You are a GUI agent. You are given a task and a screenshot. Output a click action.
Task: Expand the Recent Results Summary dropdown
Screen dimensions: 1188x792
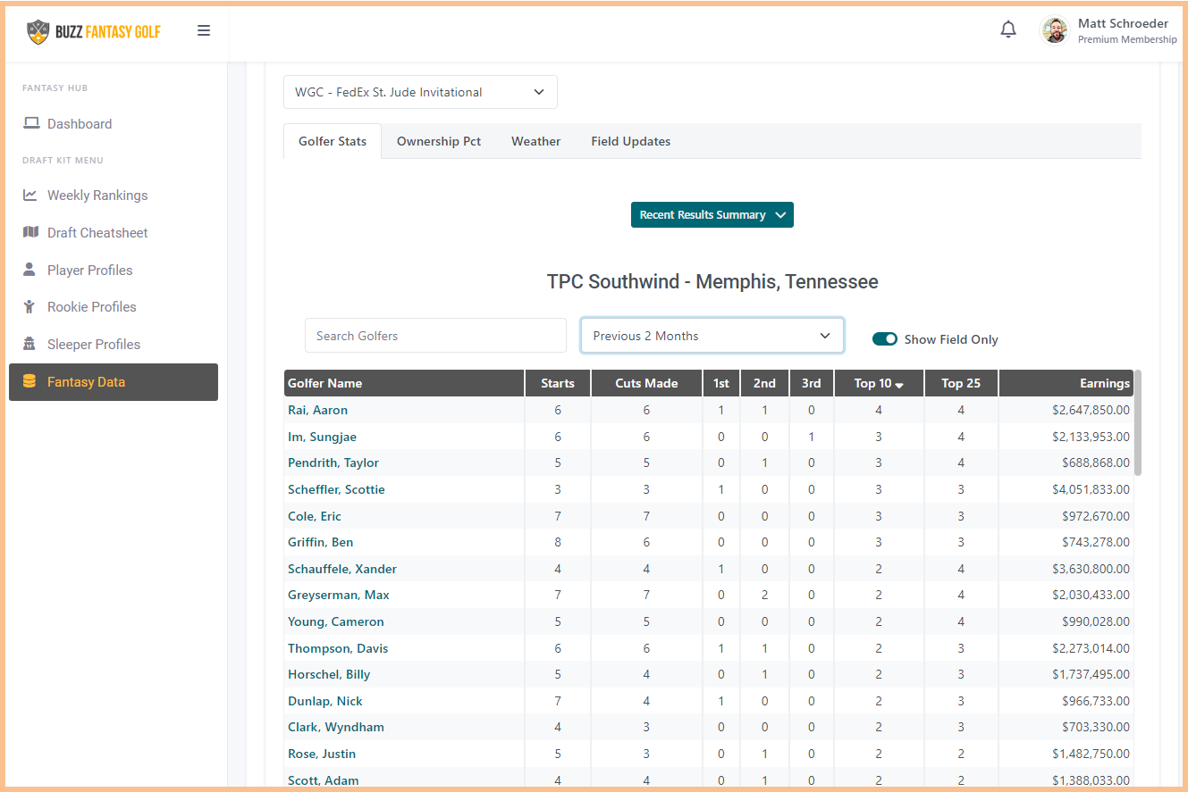(x=712, y=215)
